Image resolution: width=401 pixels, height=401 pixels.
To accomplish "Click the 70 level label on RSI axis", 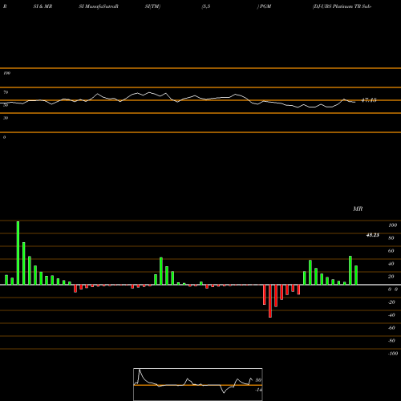I will [x=6, y=92].
